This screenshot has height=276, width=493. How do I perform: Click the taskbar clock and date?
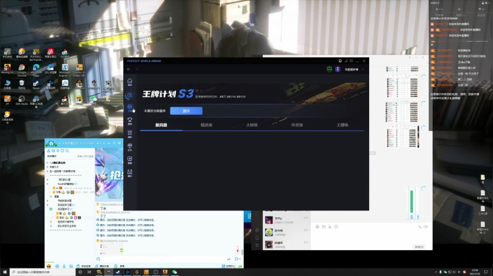(475, 272)
